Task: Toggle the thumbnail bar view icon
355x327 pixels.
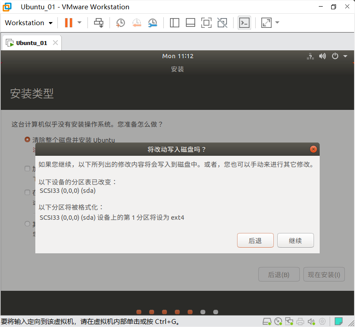Action: tap(190, 23)
